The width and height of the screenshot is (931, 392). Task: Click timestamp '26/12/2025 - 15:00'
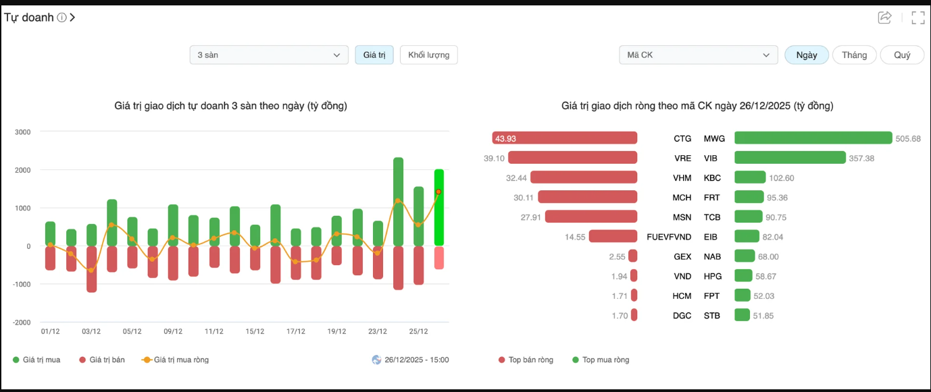[417, 360]
